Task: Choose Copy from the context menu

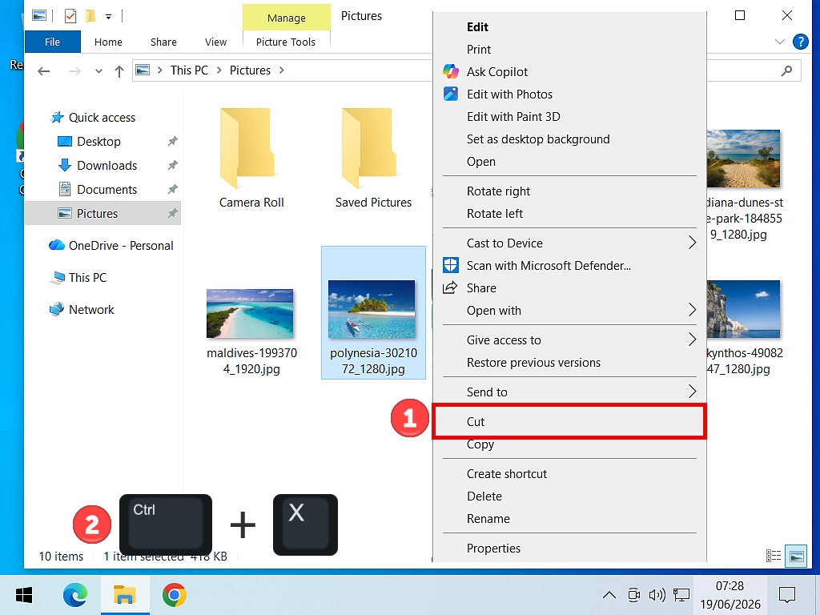Action: pos(569,444)
